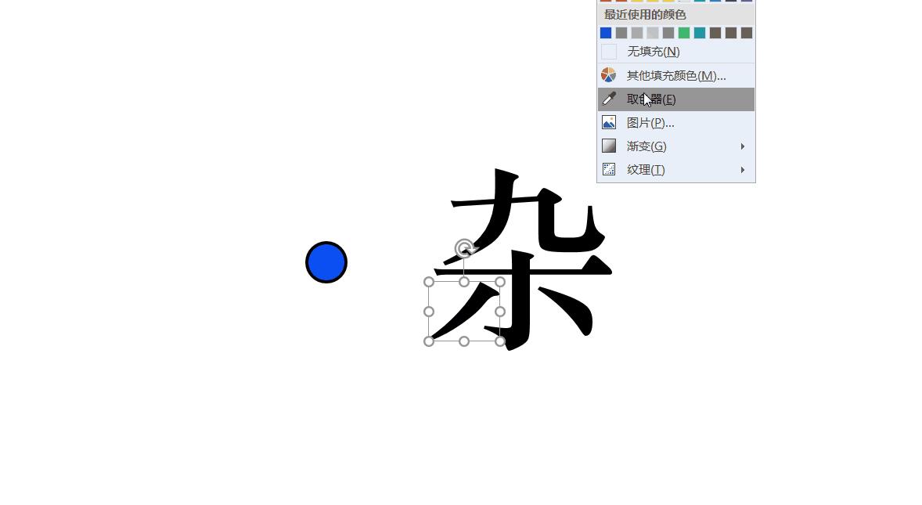Pick the teal swatch from recent colors
This screenshot has width=922, height=505.
(x=700, y=32)
